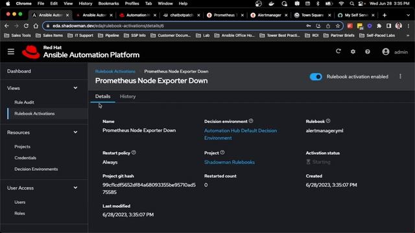The width and height of the screenshot is (415, 233).
Task: Open the Chrome File menu
Action: coord(41,3)
